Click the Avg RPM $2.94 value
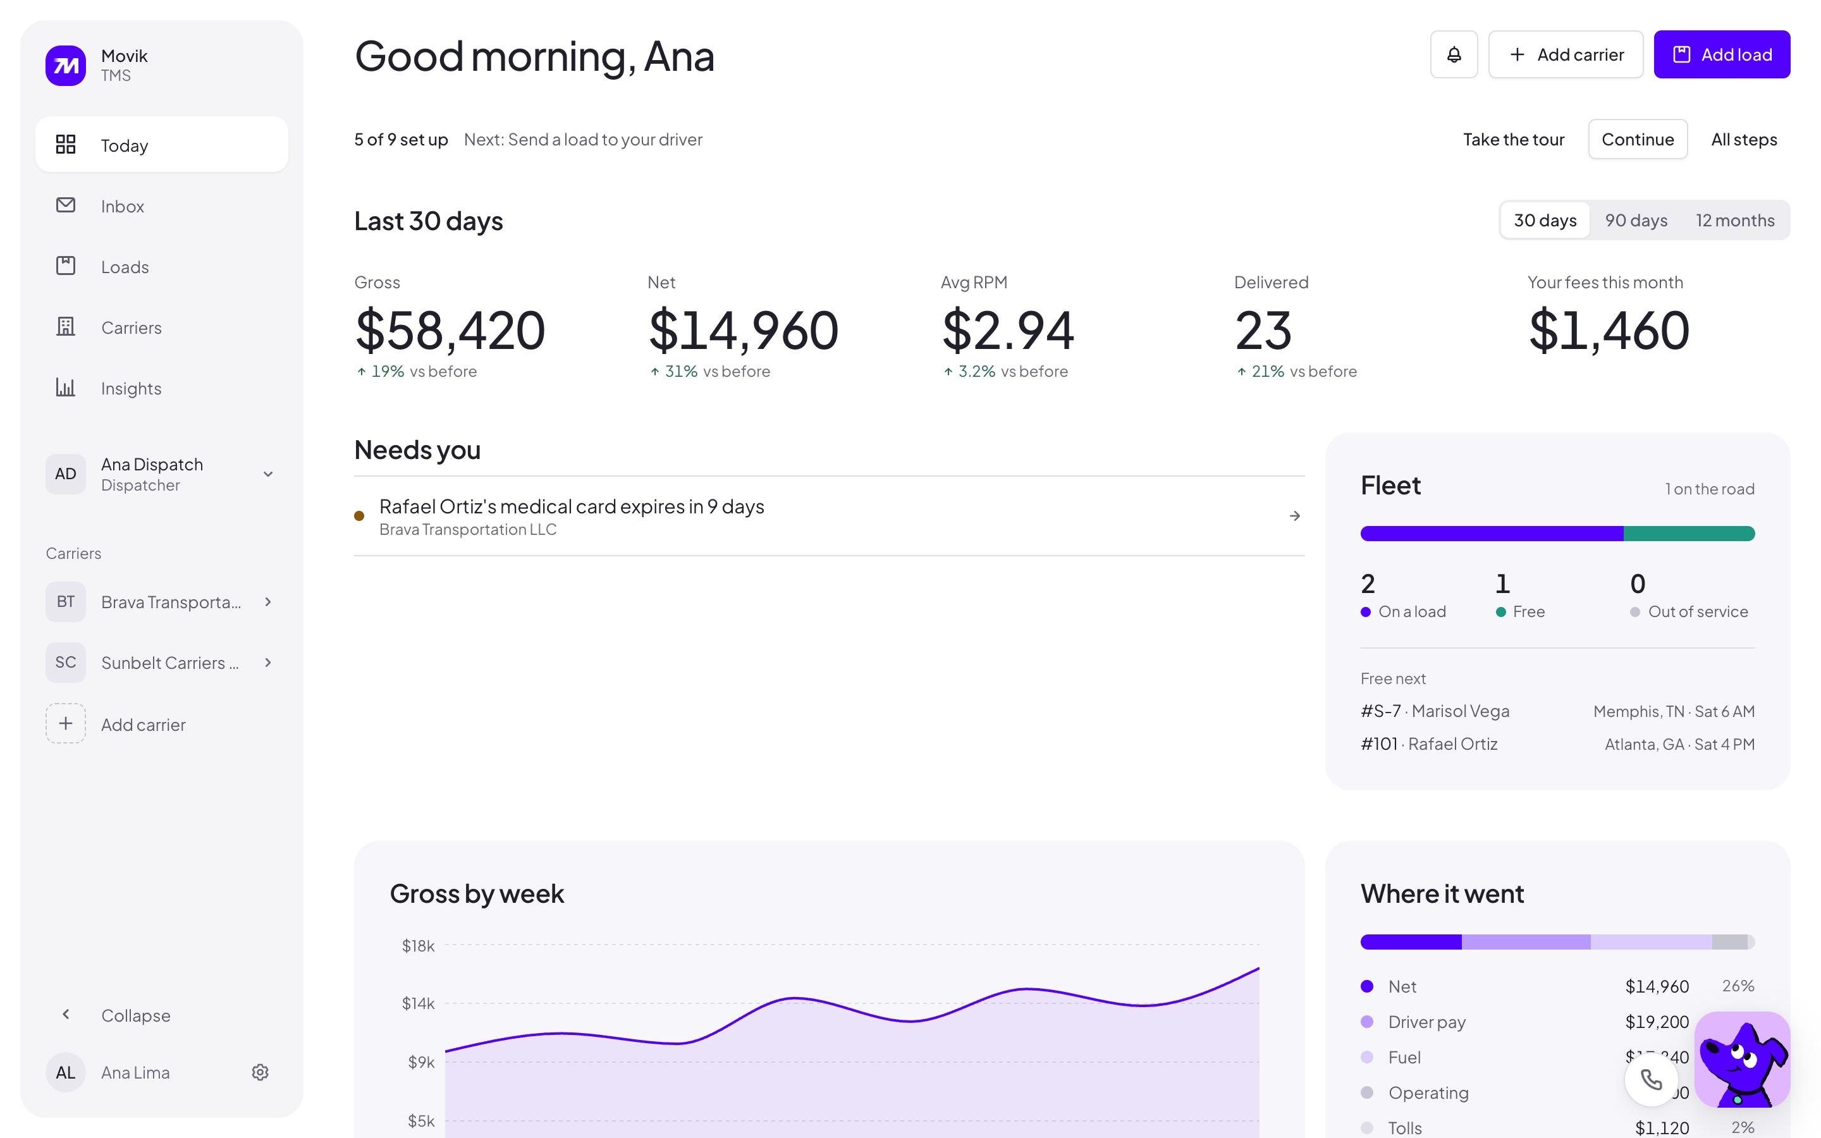 click(x=1008, y=329)
